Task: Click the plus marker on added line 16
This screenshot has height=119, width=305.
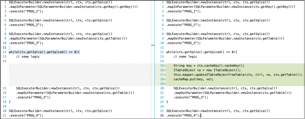Action: coord(165,70)
